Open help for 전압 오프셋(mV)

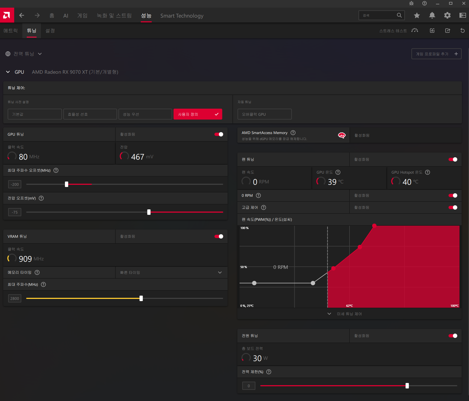[x=41, y=198]
